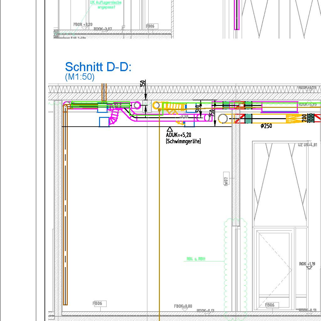
Task: Click the Schnitt D-D section title
Action: (x=98, y=67)
